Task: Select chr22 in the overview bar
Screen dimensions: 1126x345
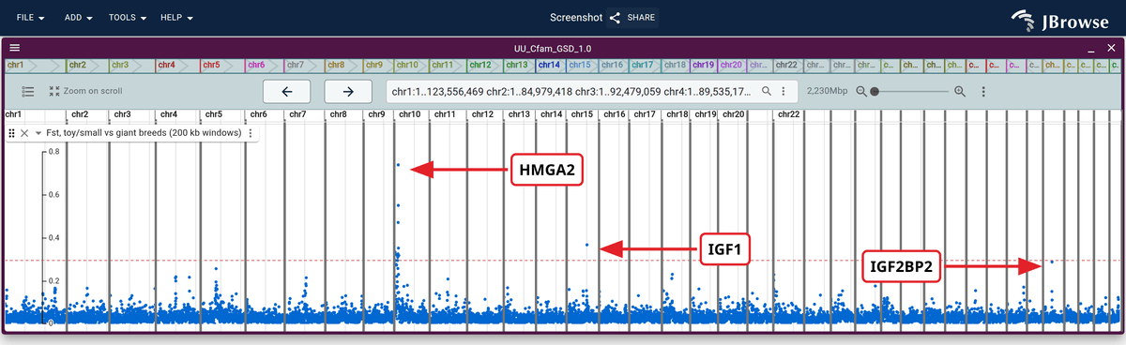Action: (789, 65)
